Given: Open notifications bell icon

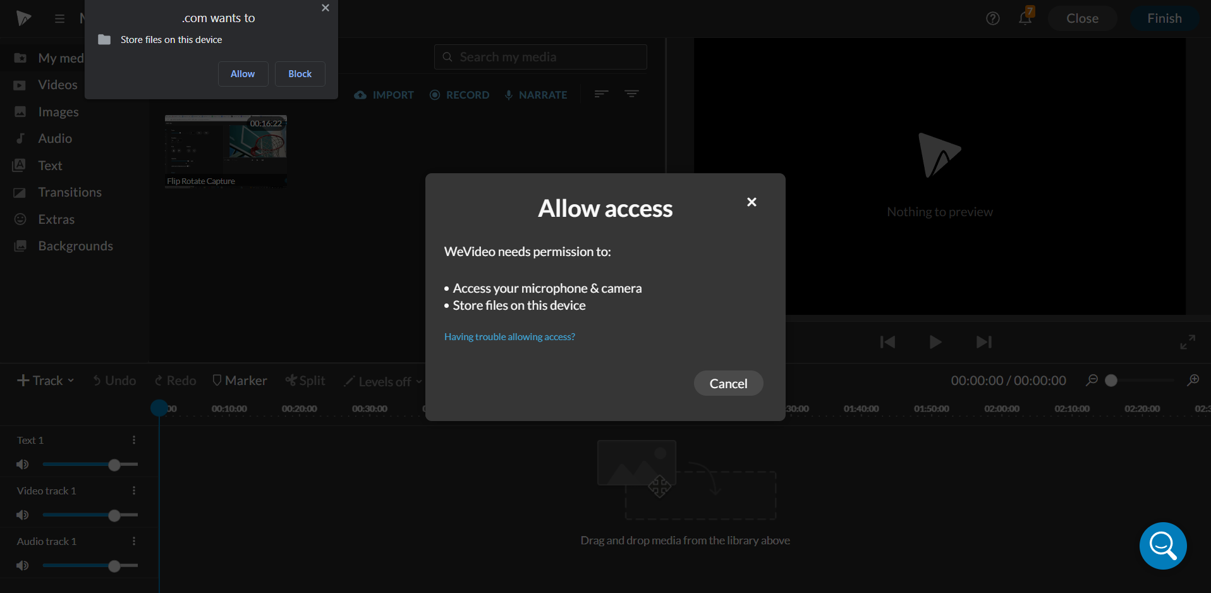Looking at the screenshot, I should click(x=1025, y=18).
